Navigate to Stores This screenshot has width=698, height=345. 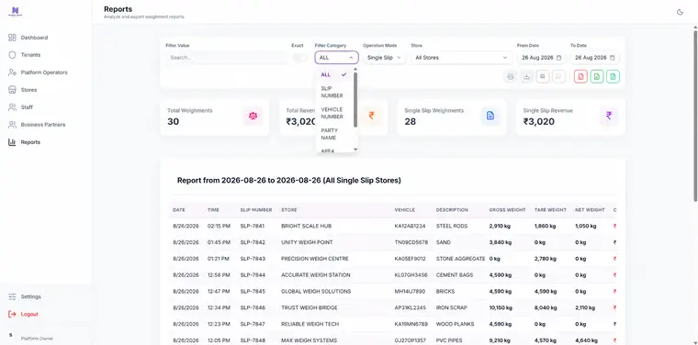pos(29,90)
